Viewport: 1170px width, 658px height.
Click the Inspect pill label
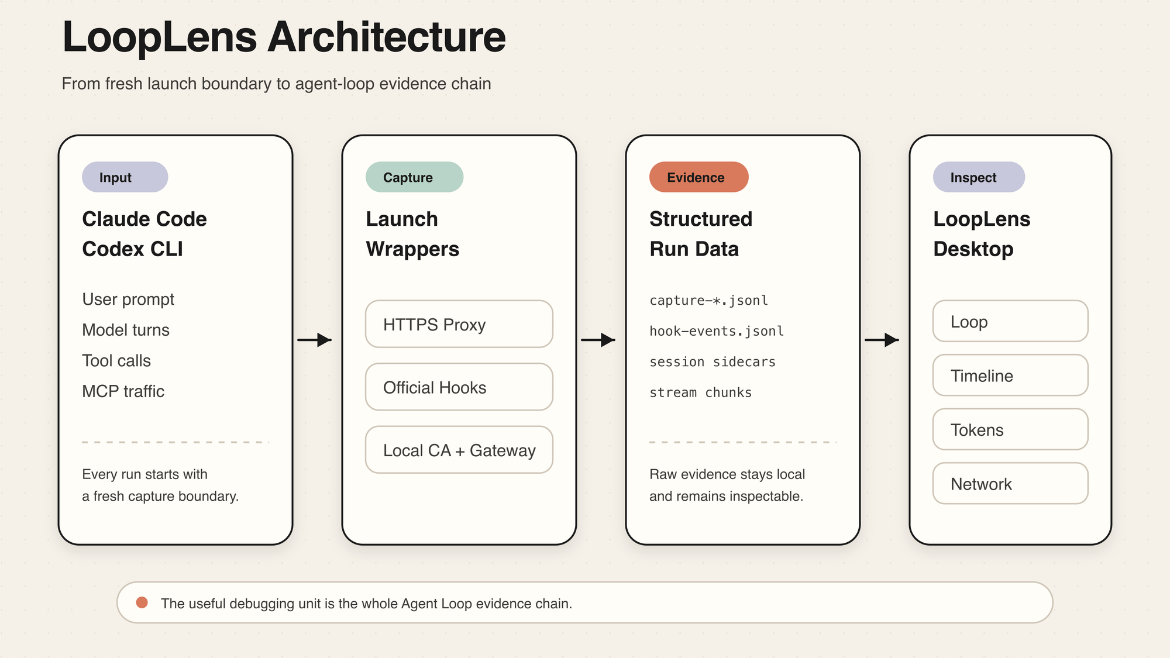point(979,177)
